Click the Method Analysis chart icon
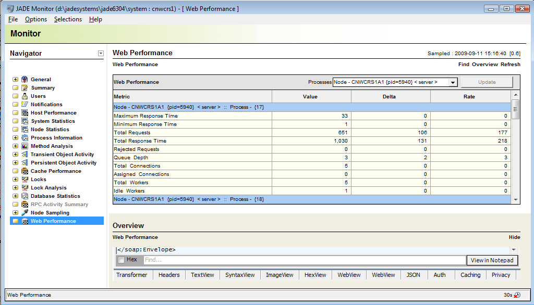 (x=25, y=146)
